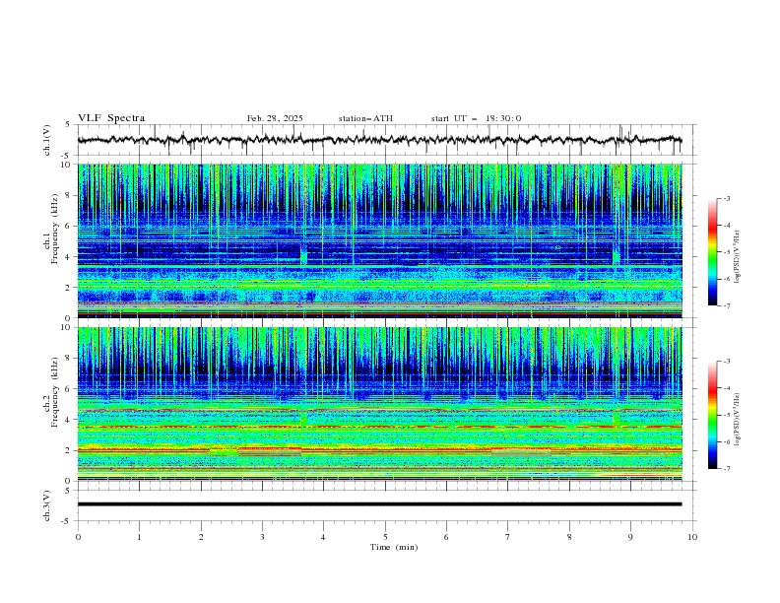Screen dimensions: 780x603
Task: Click the "Time (min)" axis title
Action: click(x=394, y=547)
